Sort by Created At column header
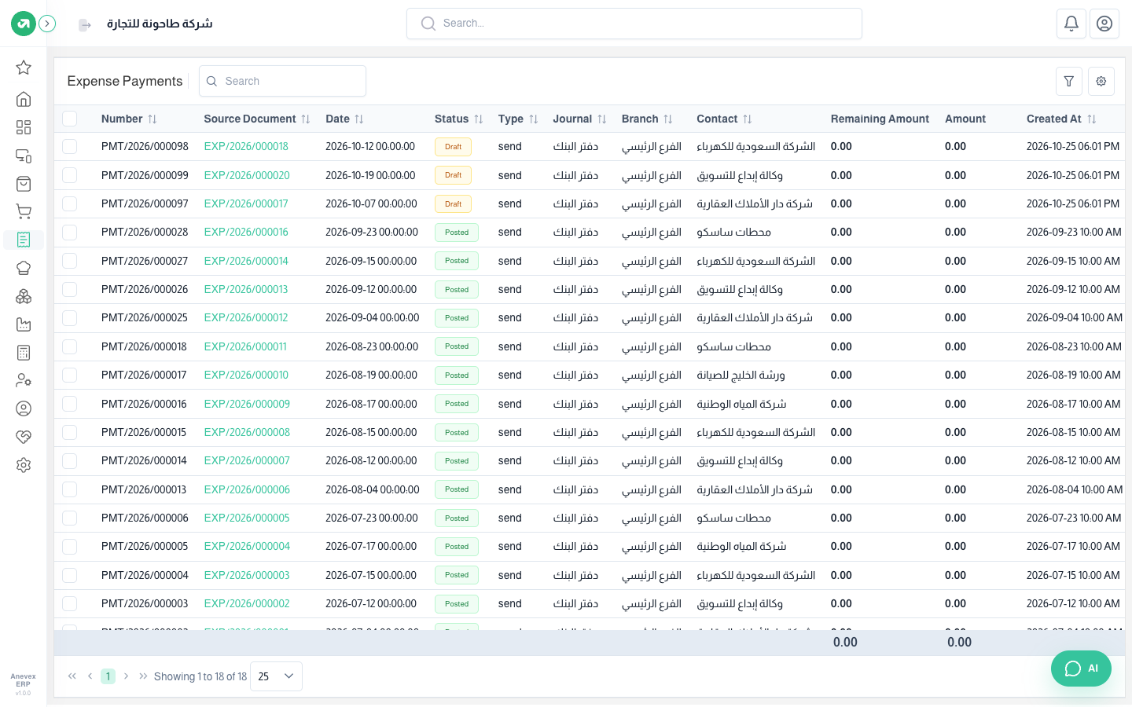Screen dimensions: 1132x707 [x=1061, y=119]
